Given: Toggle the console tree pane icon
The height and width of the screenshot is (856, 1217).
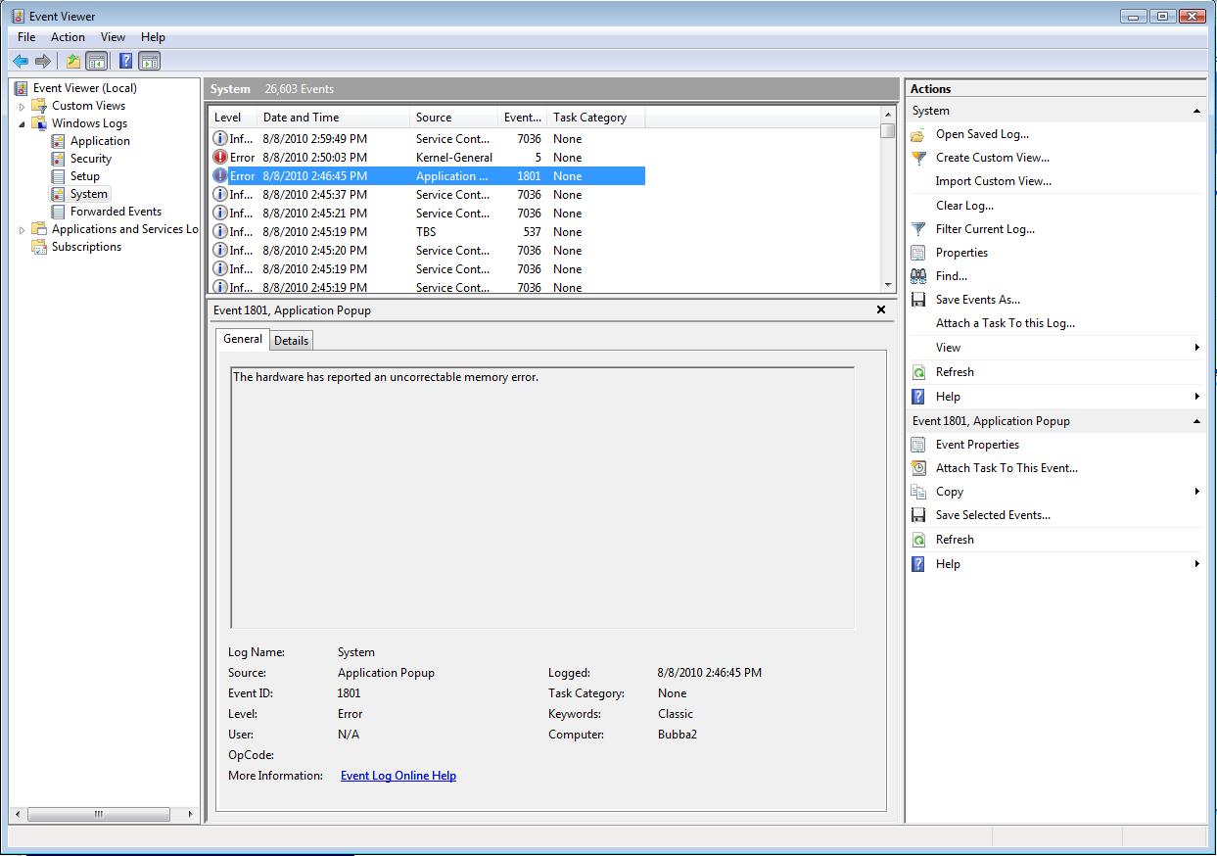Looking at the screenshot, I should pos(96,61).
